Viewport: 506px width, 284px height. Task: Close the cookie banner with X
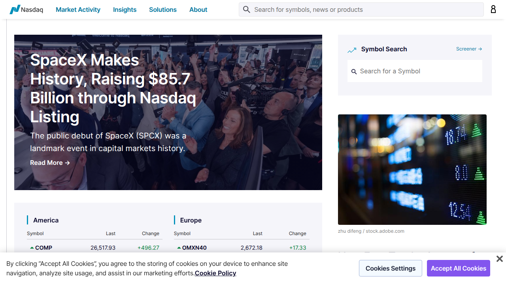(500, 259)
